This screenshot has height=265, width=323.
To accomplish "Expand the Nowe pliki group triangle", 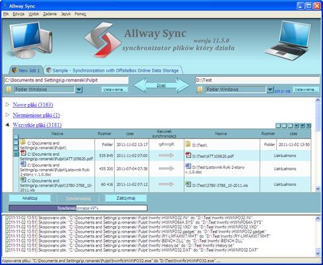I will 7,105.
